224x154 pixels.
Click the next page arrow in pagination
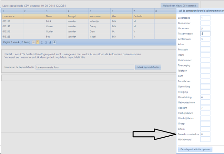tap(55, 42)
